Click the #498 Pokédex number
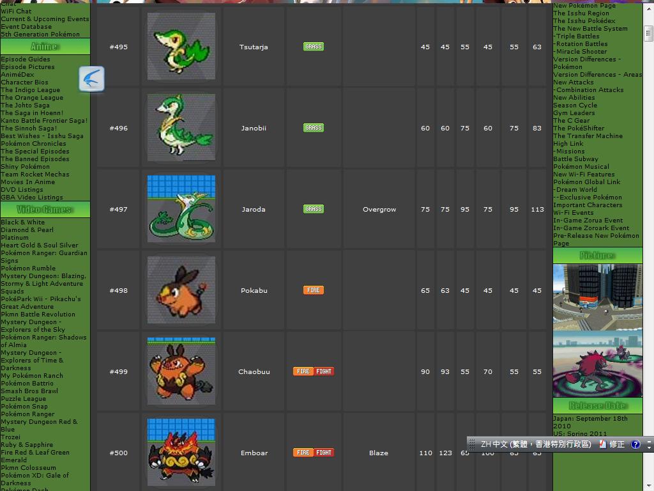The height and width of the screenshot is (491, 654). (x=118, y=291)
